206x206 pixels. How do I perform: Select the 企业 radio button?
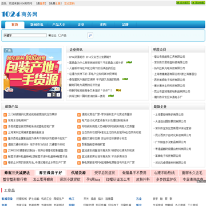point(50,35)
